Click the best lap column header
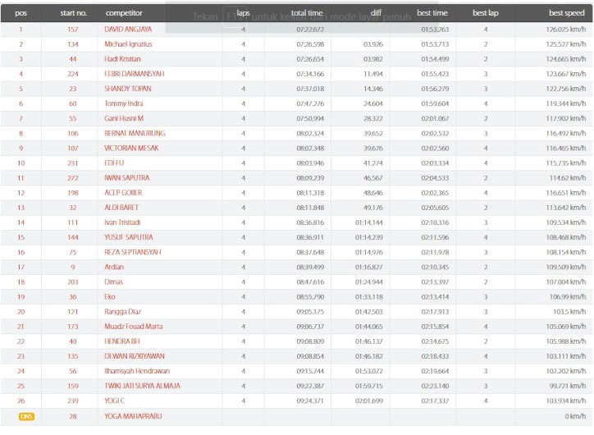 click(x=487, y=13)
